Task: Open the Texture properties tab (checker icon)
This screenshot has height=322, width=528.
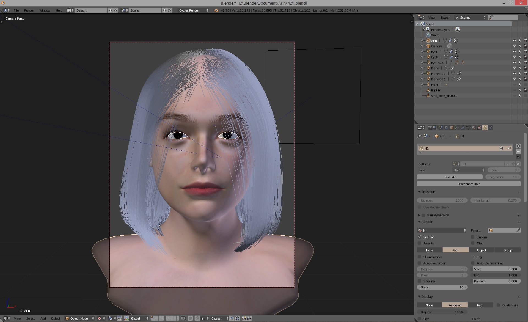Action: (x=479, y=128)
